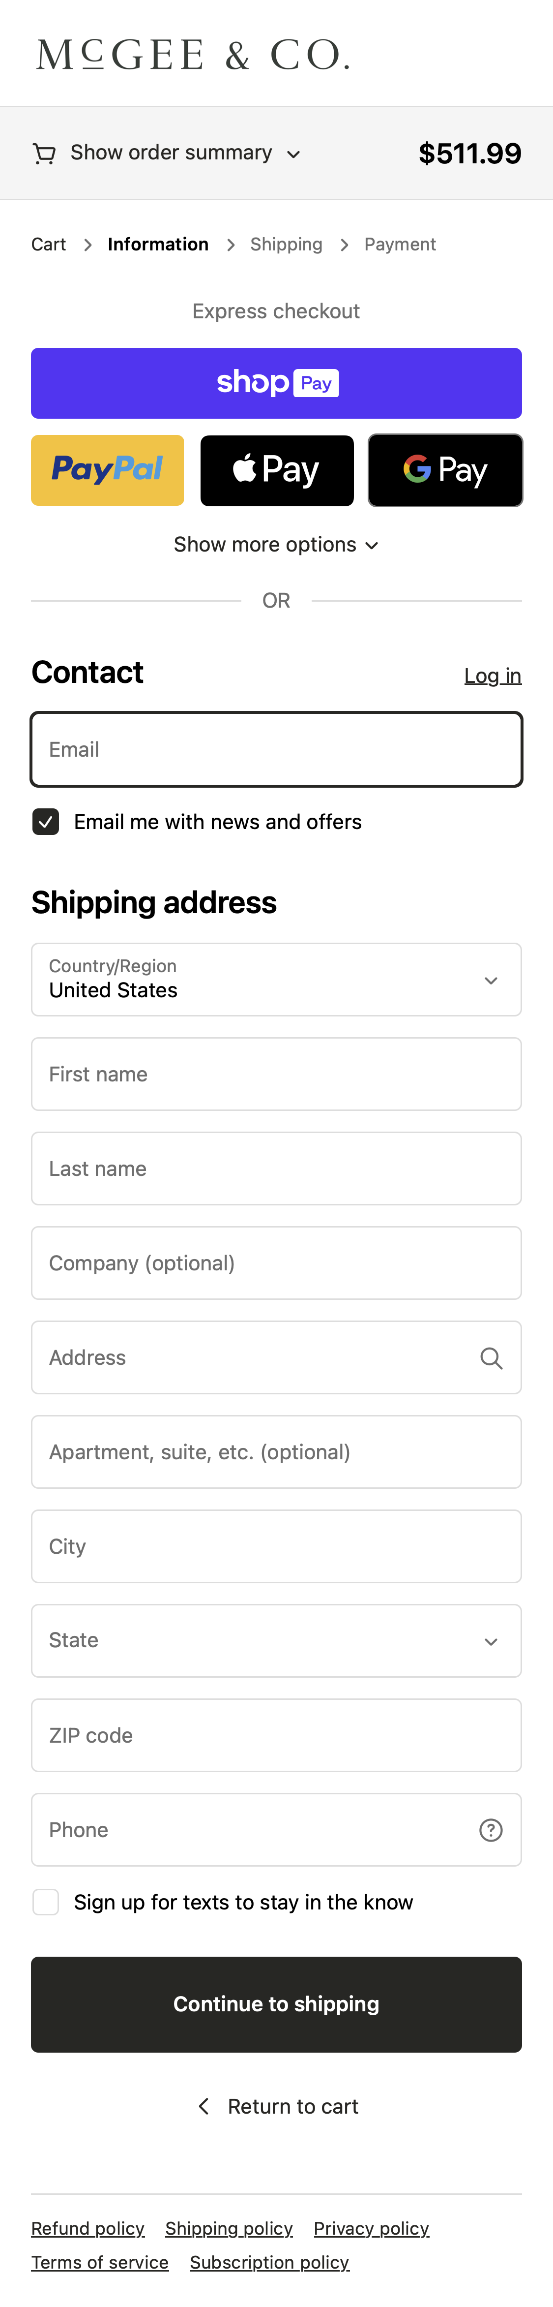The width and height of the screenshot is (553, 2307).
Task: Click the Shipping breadcrumb step
Action: tap(287, 245)
